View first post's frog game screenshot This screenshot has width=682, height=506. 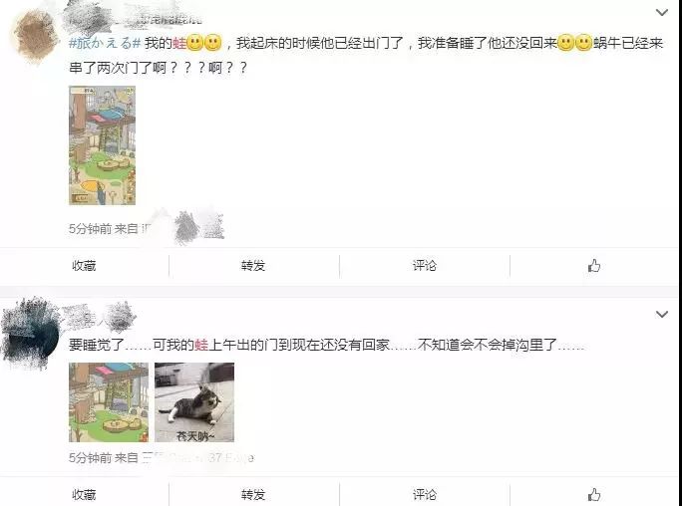pos(103,145)
